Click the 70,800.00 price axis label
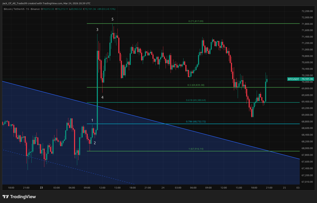The image size is (317, 203). coord(307,56)
